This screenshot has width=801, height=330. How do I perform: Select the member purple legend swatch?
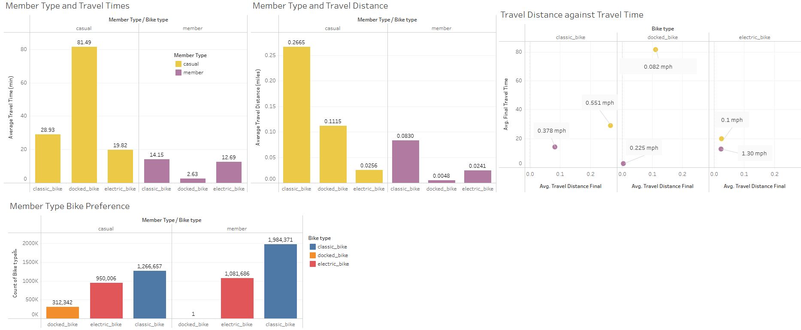(178, 73)
